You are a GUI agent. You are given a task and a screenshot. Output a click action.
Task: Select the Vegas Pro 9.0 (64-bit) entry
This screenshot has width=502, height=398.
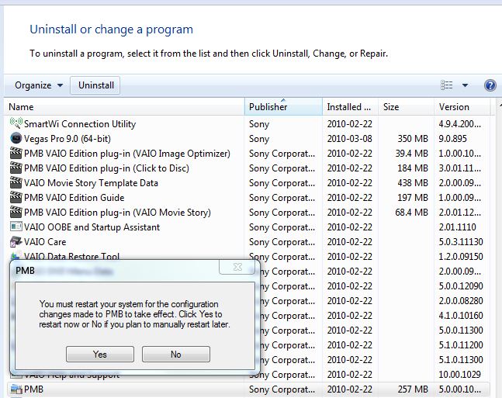68,139
